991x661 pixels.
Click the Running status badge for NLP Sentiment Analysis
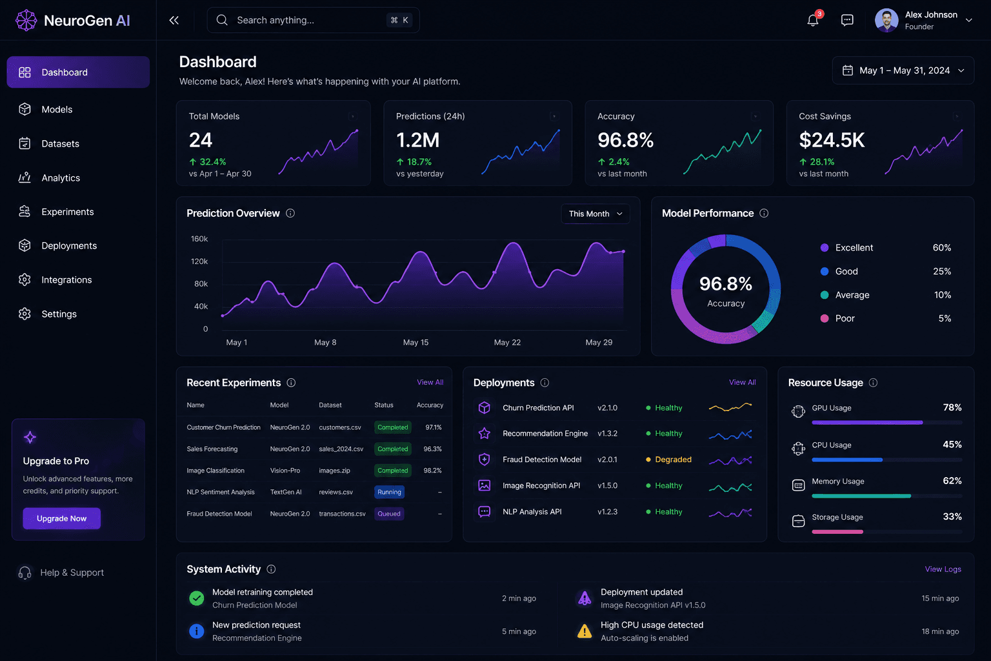click(390, 492)
